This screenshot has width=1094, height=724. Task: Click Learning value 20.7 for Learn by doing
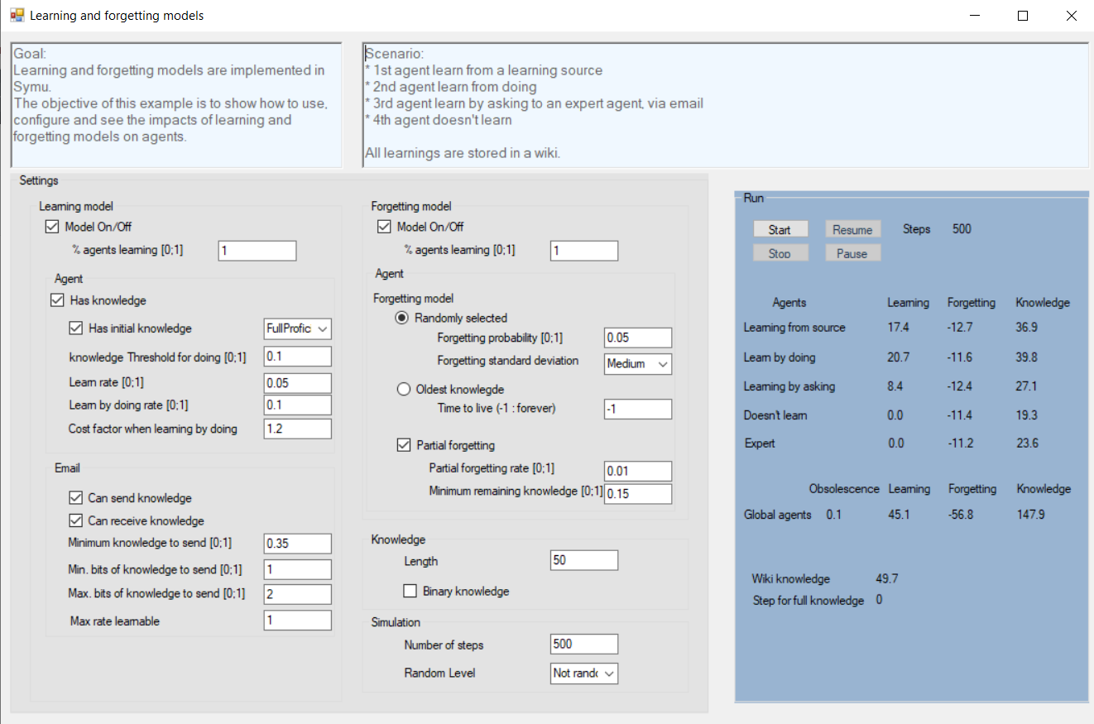point(898,357)
